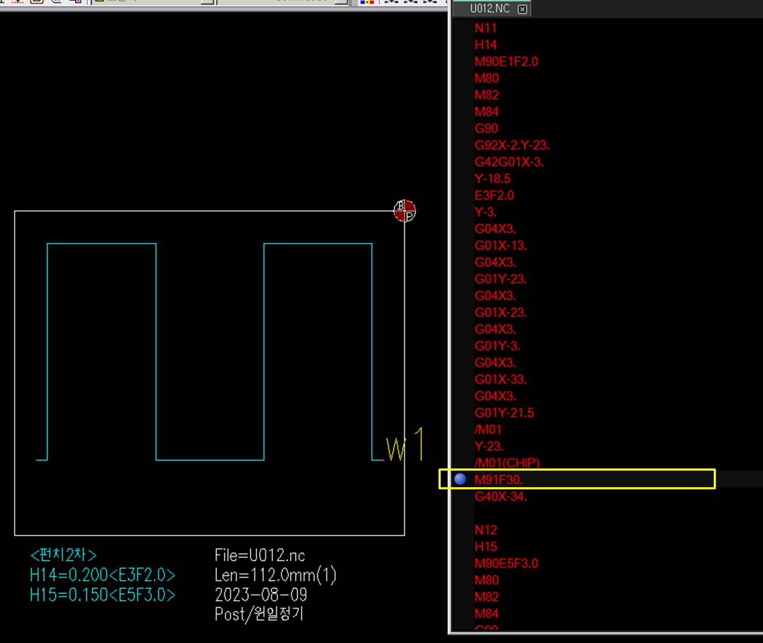Select the G42G01X-3. code line
763x643 pixels.
pos(509,162)
